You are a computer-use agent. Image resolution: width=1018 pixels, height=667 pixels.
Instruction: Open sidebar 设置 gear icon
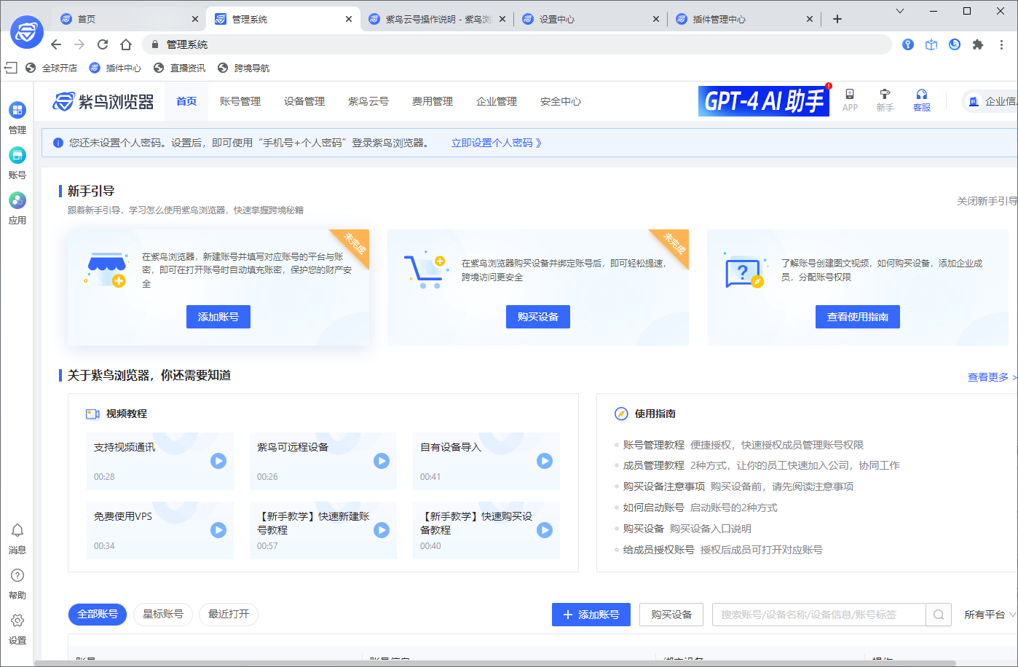(17, 620)
